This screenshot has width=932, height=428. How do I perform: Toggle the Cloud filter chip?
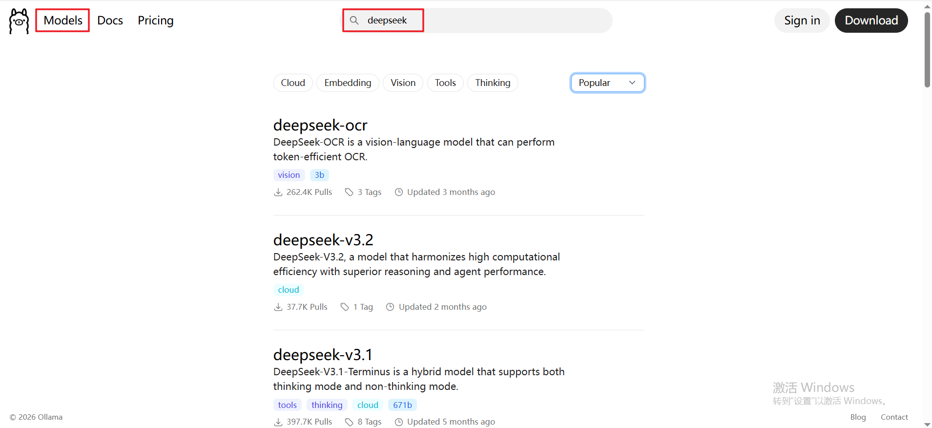pyautogui.click(x=293, y=83)
